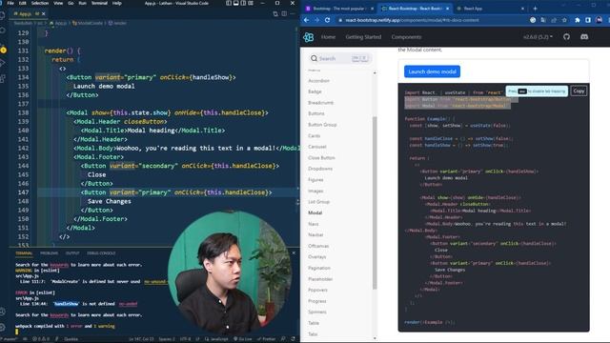The image size is (610, 343).
Task: Open customize layout icon in title bar
Action: pyautogui.click(x=251, y=3)
